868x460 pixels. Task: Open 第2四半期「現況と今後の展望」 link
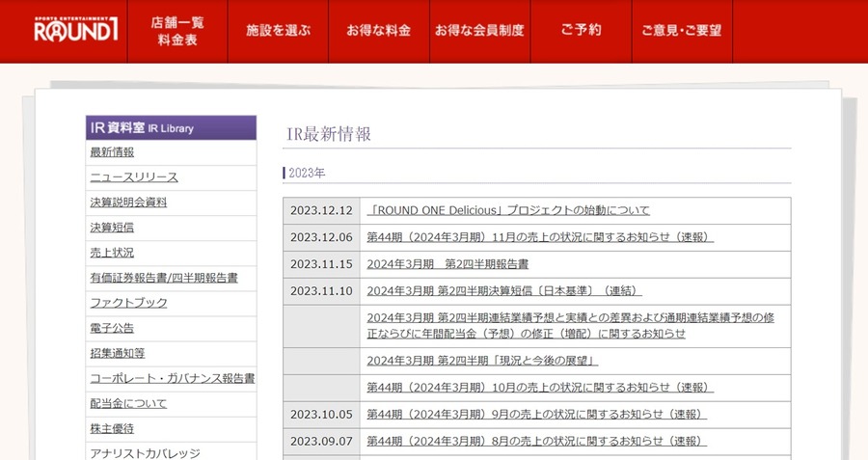point(482,361)
